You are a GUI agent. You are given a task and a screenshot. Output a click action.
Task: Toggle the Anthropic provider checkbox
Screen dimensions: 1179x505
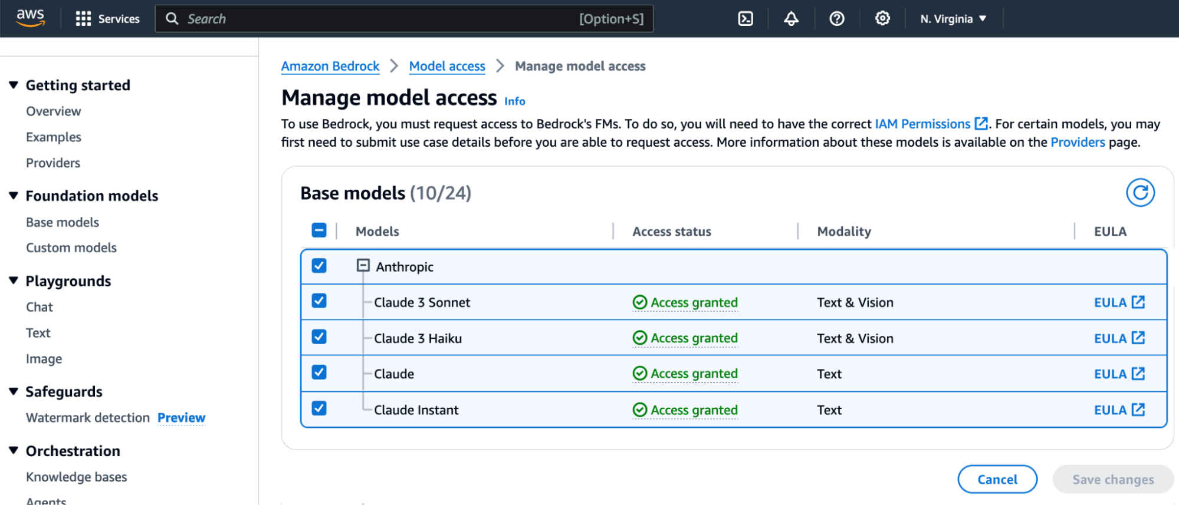pyautogui.click(x=319, y=266)
